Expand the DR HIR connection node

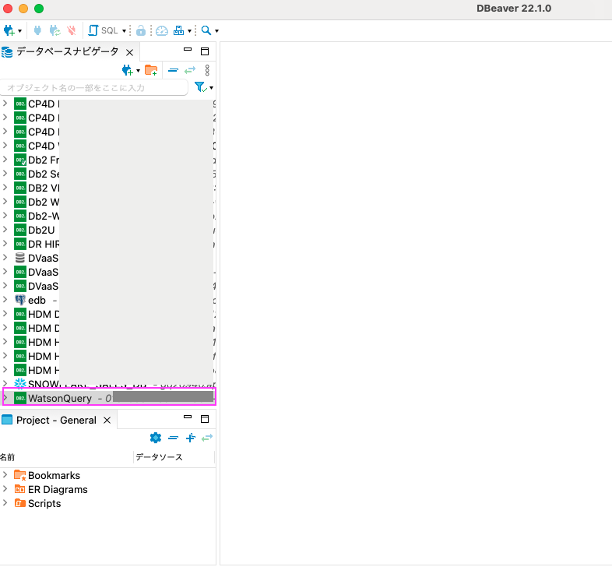5,244
